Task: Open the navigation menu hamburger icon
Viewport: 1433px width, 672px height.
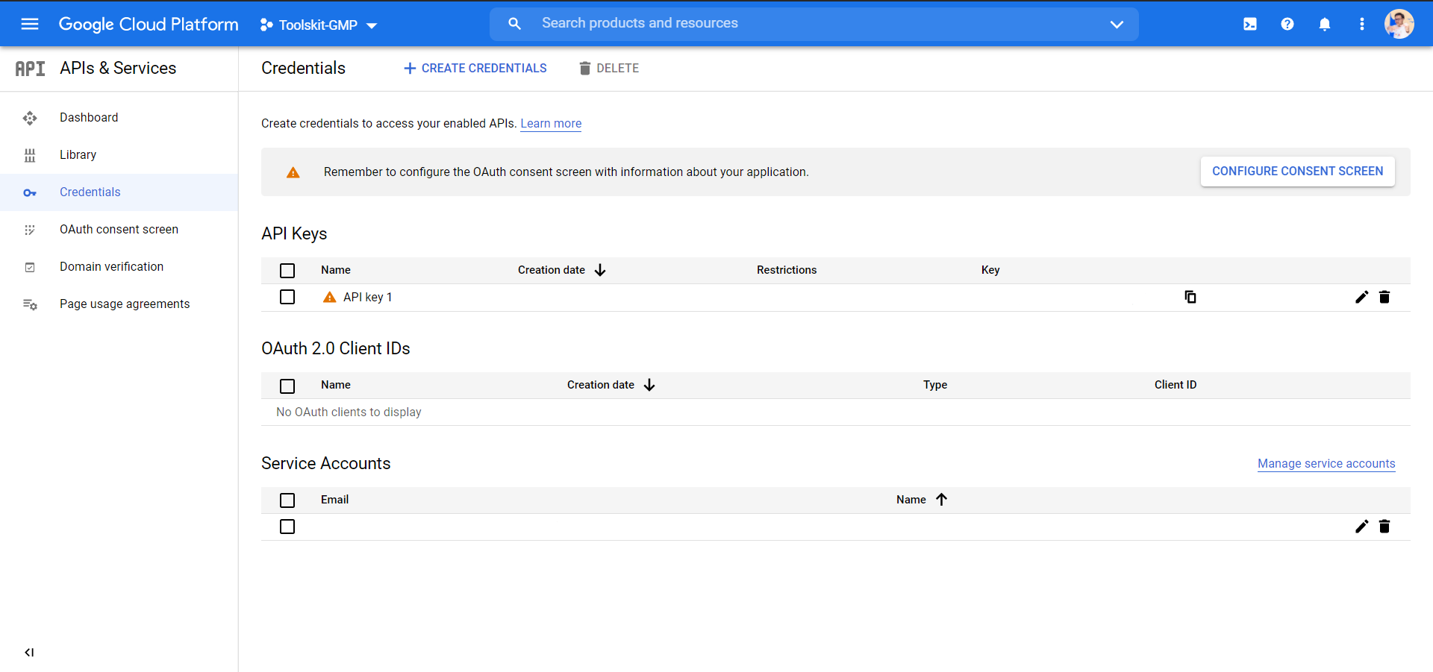Action: click(x=30, y=24)
